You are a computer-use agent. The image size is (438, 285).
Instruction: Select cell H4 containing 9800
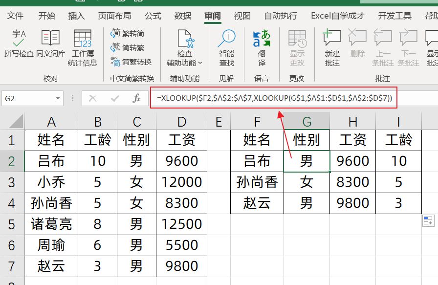pos(353,203)
